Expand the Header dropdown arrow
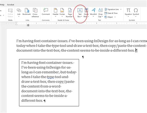 click(56, 16)
